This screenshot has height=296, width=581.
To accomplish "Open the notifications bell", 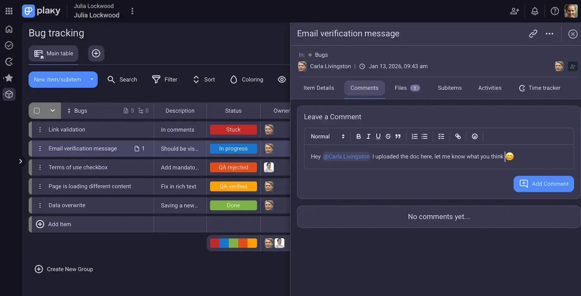I will [535, 11].
